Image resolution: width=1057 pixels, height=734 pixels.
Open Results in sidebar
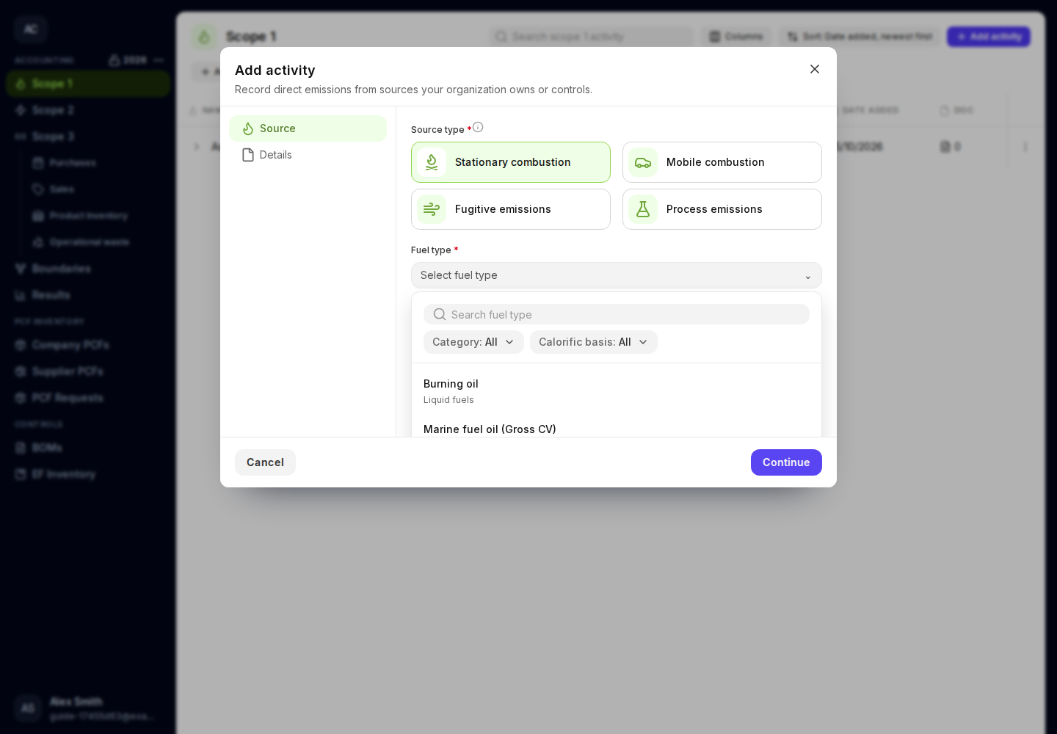[88, 295]
